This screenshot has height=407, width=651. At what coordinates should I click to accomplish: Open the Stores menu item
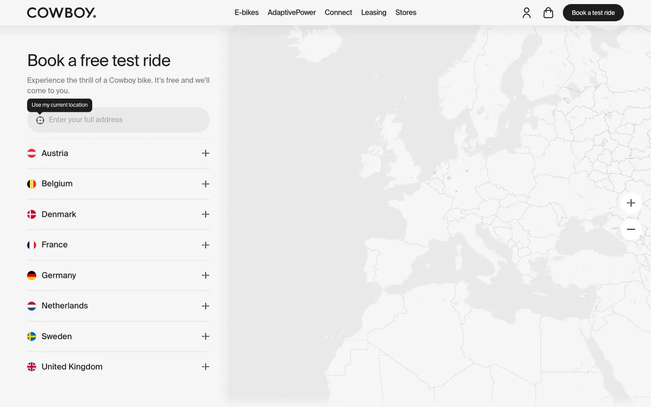point(406,13)
